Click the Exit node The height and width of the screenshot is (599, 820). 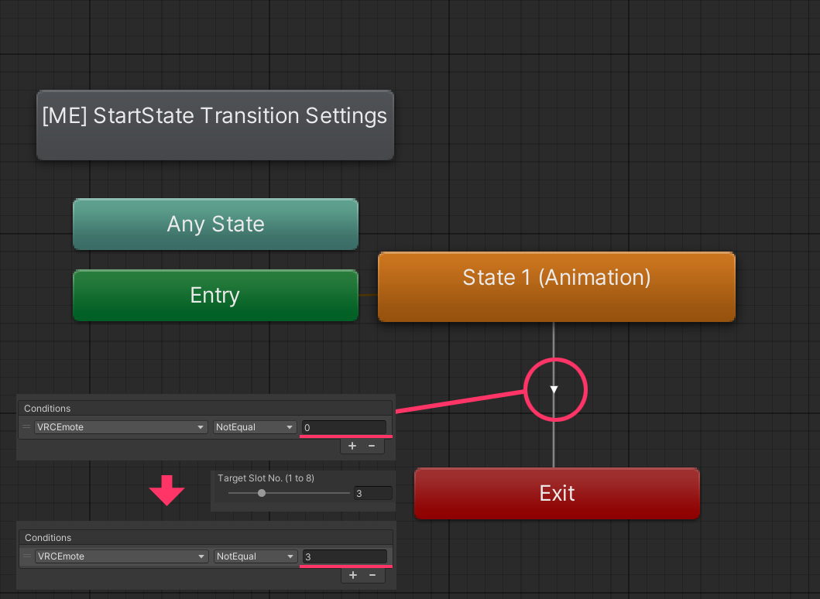tap(556, 493)
